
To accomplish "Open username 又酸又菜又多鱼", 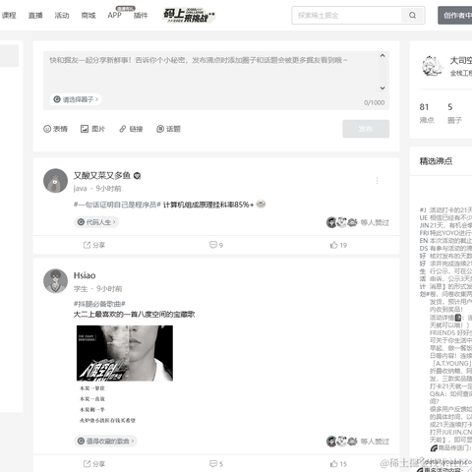I will [102, 176].
